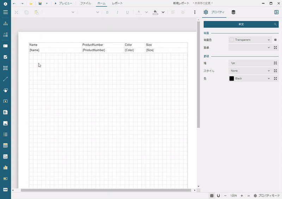Click the Save icon in title bar
Image resolution: width=282 pixels, height=199 pixels.
(40, 3)
